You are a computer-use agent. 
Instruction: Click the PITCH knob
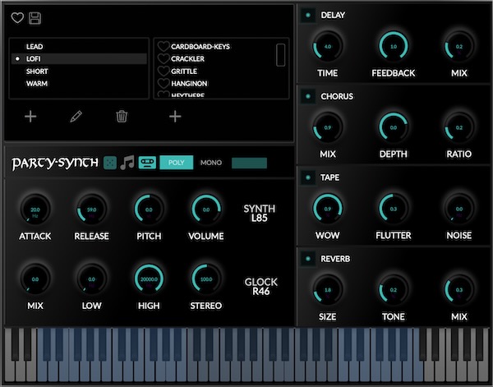coord(149,209)
